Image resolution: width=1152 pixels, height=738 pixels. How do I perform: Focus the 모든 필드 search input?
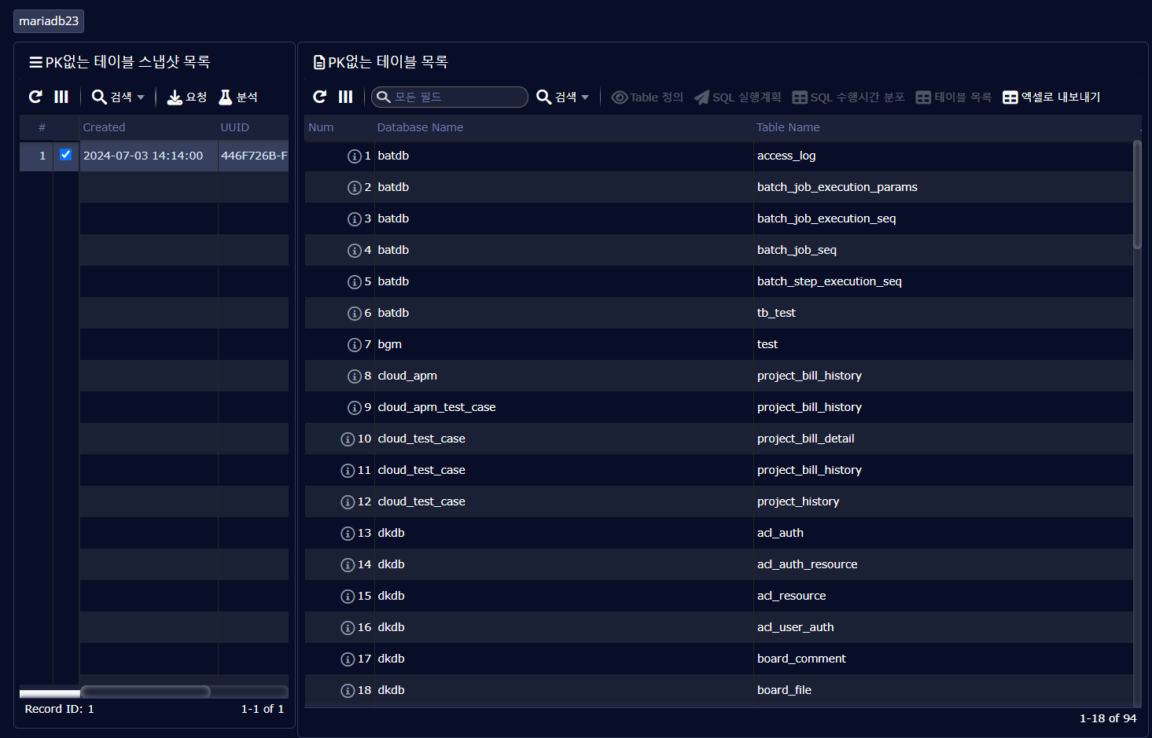pos(456,97)
